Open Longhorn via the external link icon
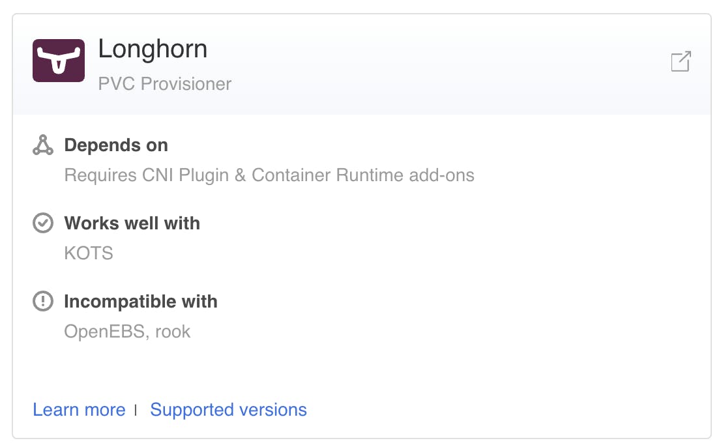 [681, 61]
